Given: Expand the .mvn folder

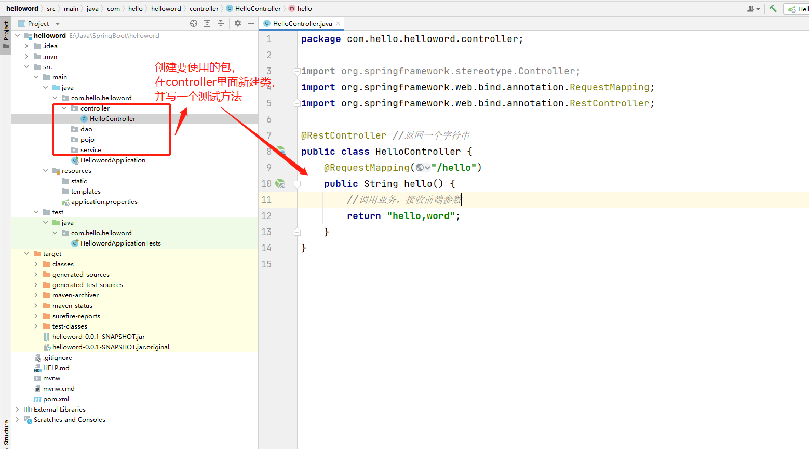Looking at the screenshot, I should pos(27,57).
